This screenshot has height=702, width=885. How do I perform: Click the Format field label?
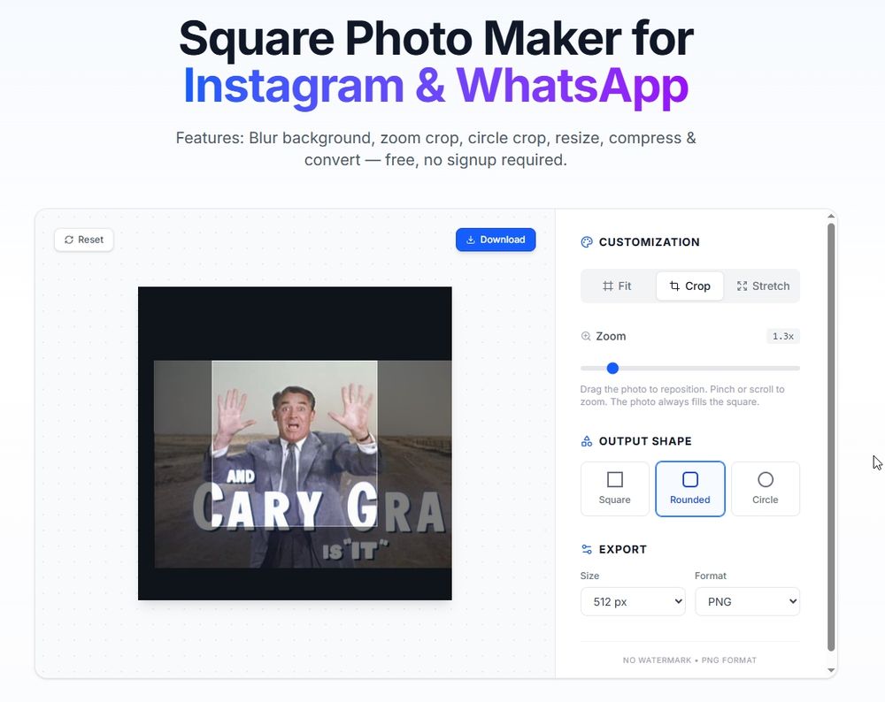tap(711, 576)
